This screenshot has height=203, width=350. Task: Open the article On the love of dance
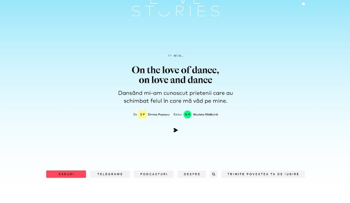tap(176, 75)
